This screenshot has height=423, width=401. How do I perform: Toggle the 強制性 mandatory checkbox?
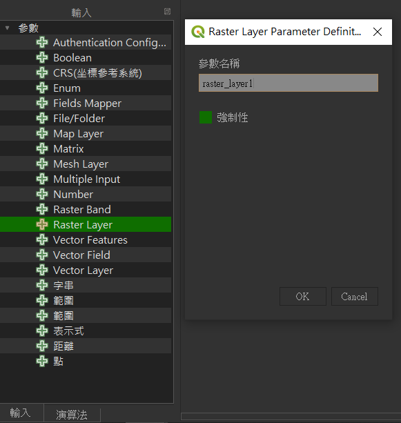click(x=206, y=117)
